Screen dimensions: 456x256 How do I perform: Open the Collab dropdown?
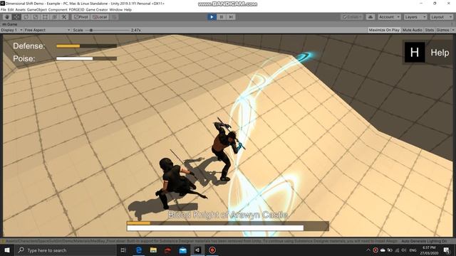point(352,17)
